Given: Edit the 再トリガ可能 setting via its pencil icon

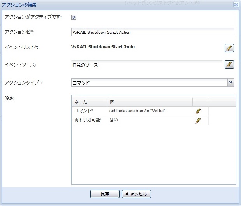Looking at the screenshot, I should (198, 121).
